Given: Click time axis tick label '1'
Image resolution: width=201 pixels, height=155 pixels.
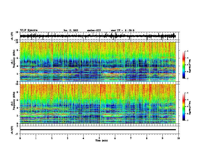Looking at the screenshot, I should pos(36,138).
